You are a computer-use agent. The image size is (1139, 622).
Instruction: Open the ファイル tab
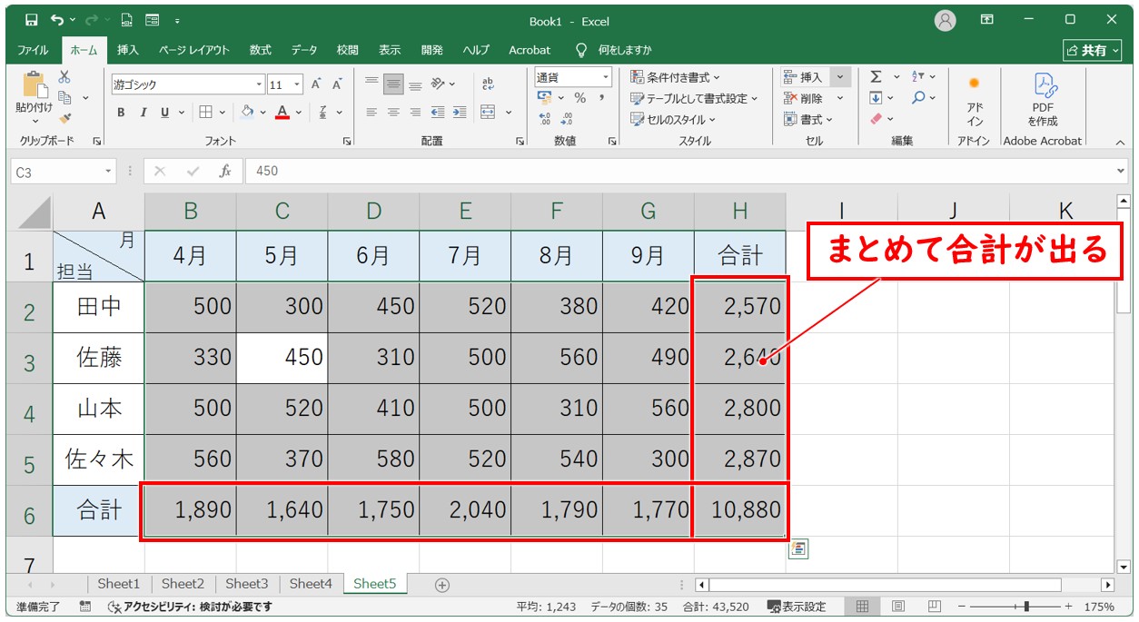pyautogui.click(x=34, y=50)
